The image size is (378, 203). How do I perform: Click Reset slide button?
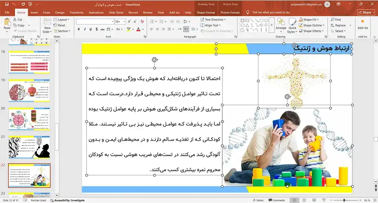point(59,25)
